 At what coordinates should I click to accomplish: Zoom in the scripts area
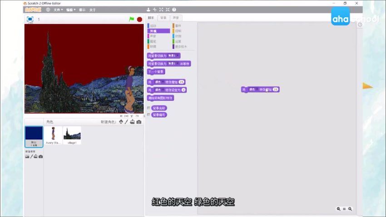[350, 209]
